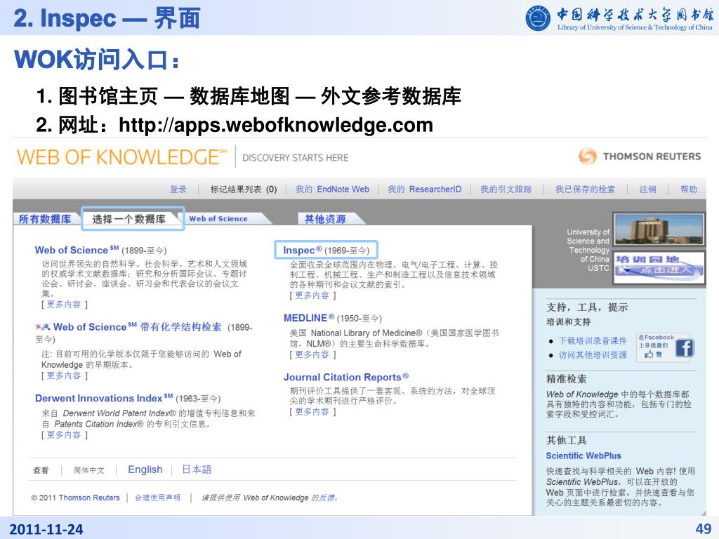Viewport: 719px width, 539px height.
Task: Click the date 2011-11-24 in footer
Action: coord(46,529)
